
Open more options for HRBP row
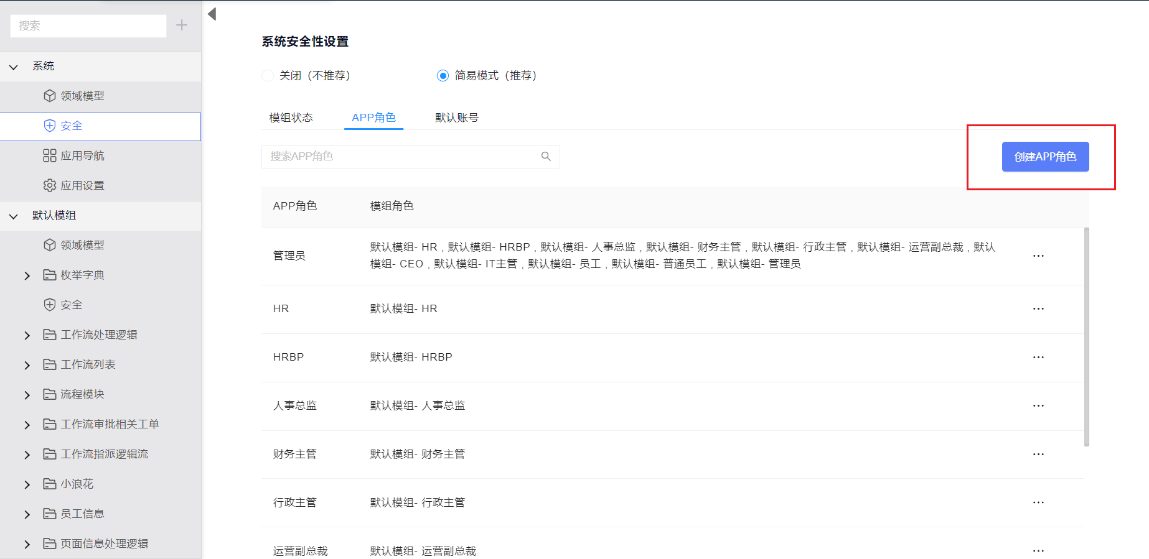[1038, 358]
